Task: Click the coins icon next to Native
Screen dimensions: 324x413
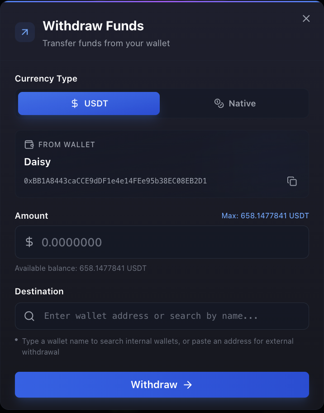Action: (x=219, y=103)
